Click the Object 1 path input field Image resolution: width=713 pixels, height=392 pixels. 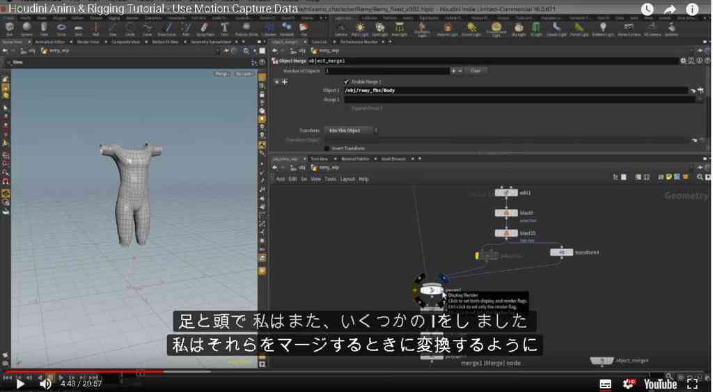(x=516, y=91)
